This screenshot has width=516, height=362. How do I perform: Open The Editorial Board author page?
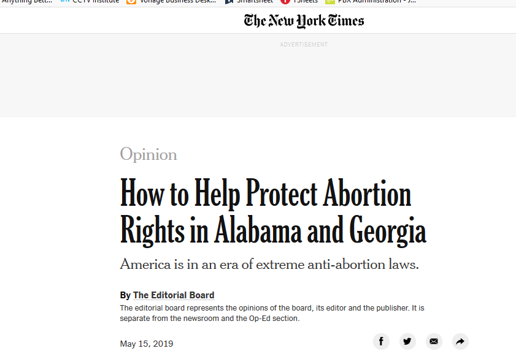point(174,295)
